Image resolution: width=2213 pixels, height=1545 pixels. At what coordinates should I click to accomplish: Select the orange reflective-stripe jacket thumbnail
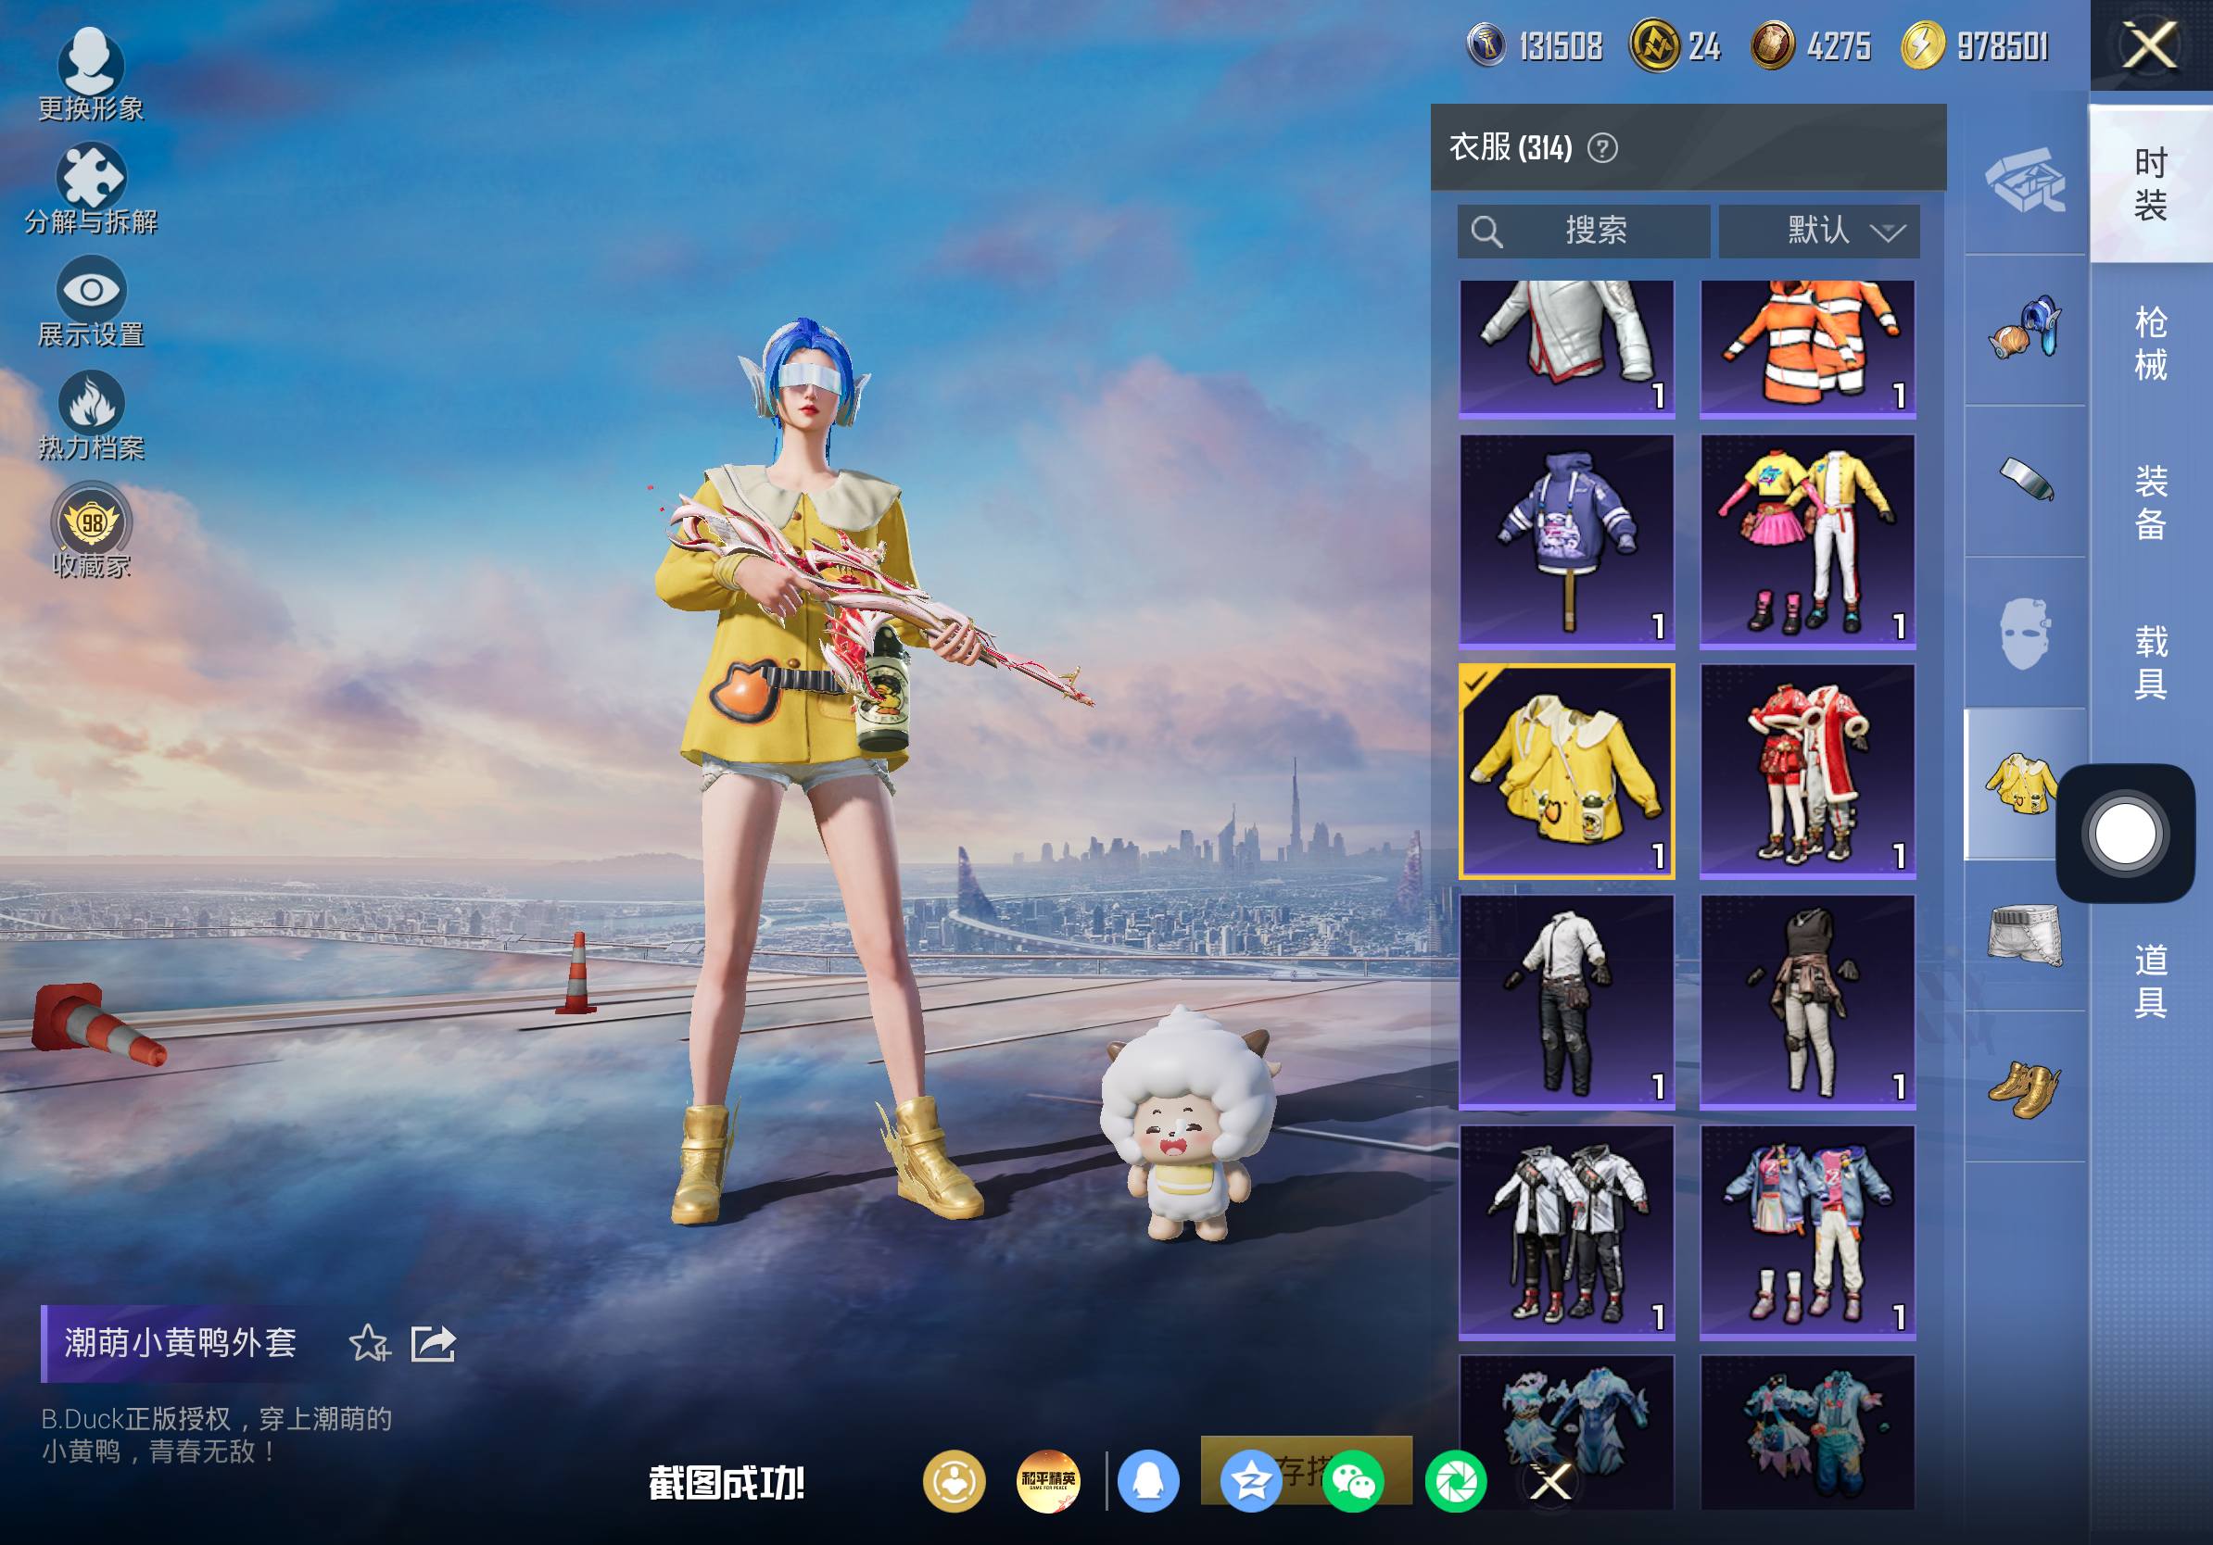click(x=1807, y=347)
